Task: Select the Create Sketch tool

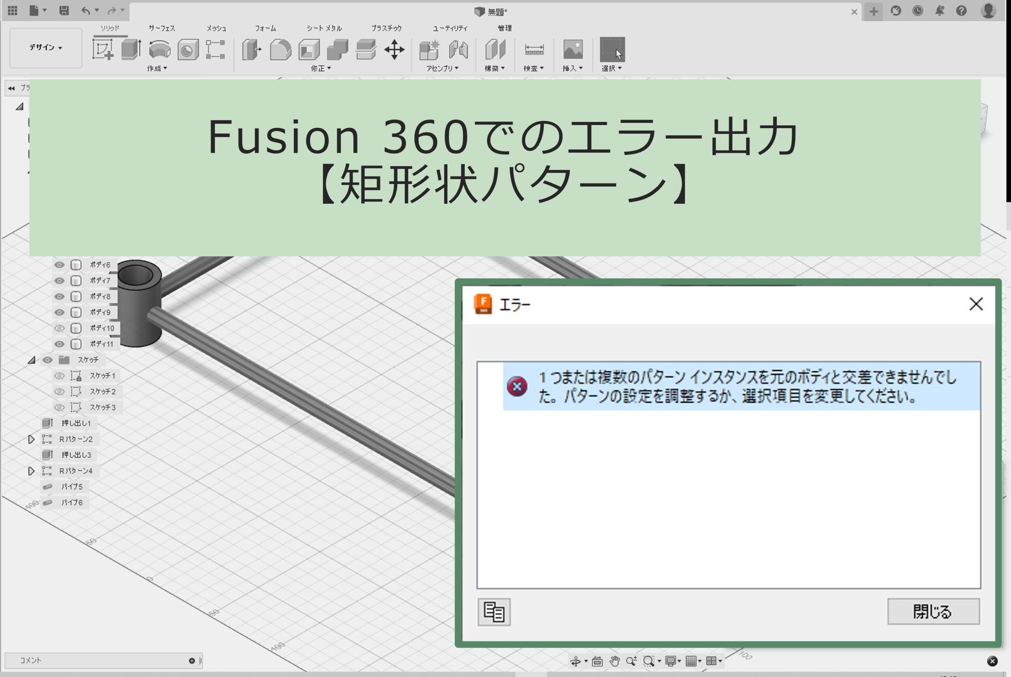Action: (103, 49)
